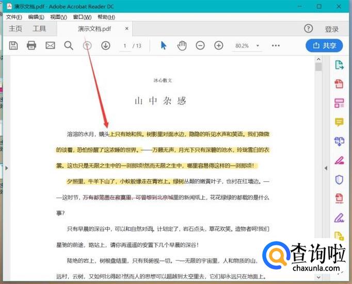352x284 pixels.
Task: Open the 文件(F) menu
Action: [14, 17]
